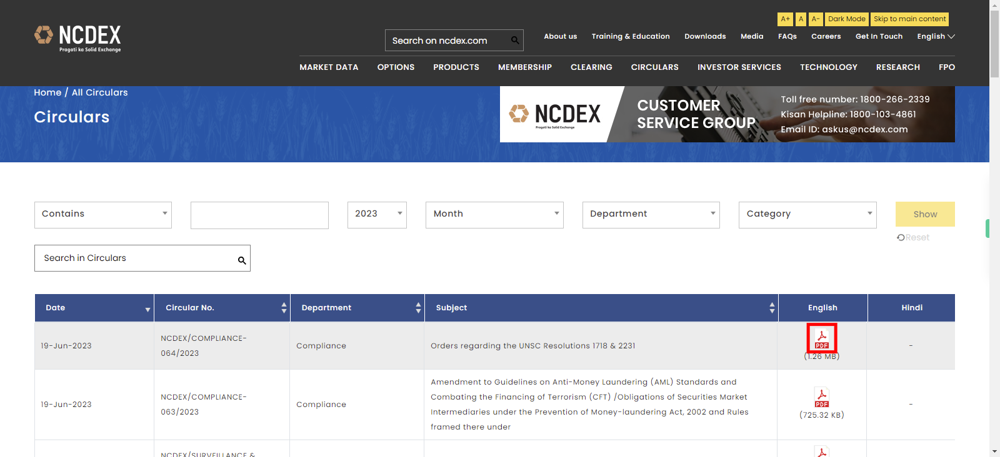Decrease font size with A- button
Image resolution: width=1000 pixels, height=457 pixels.
point(816,19)
